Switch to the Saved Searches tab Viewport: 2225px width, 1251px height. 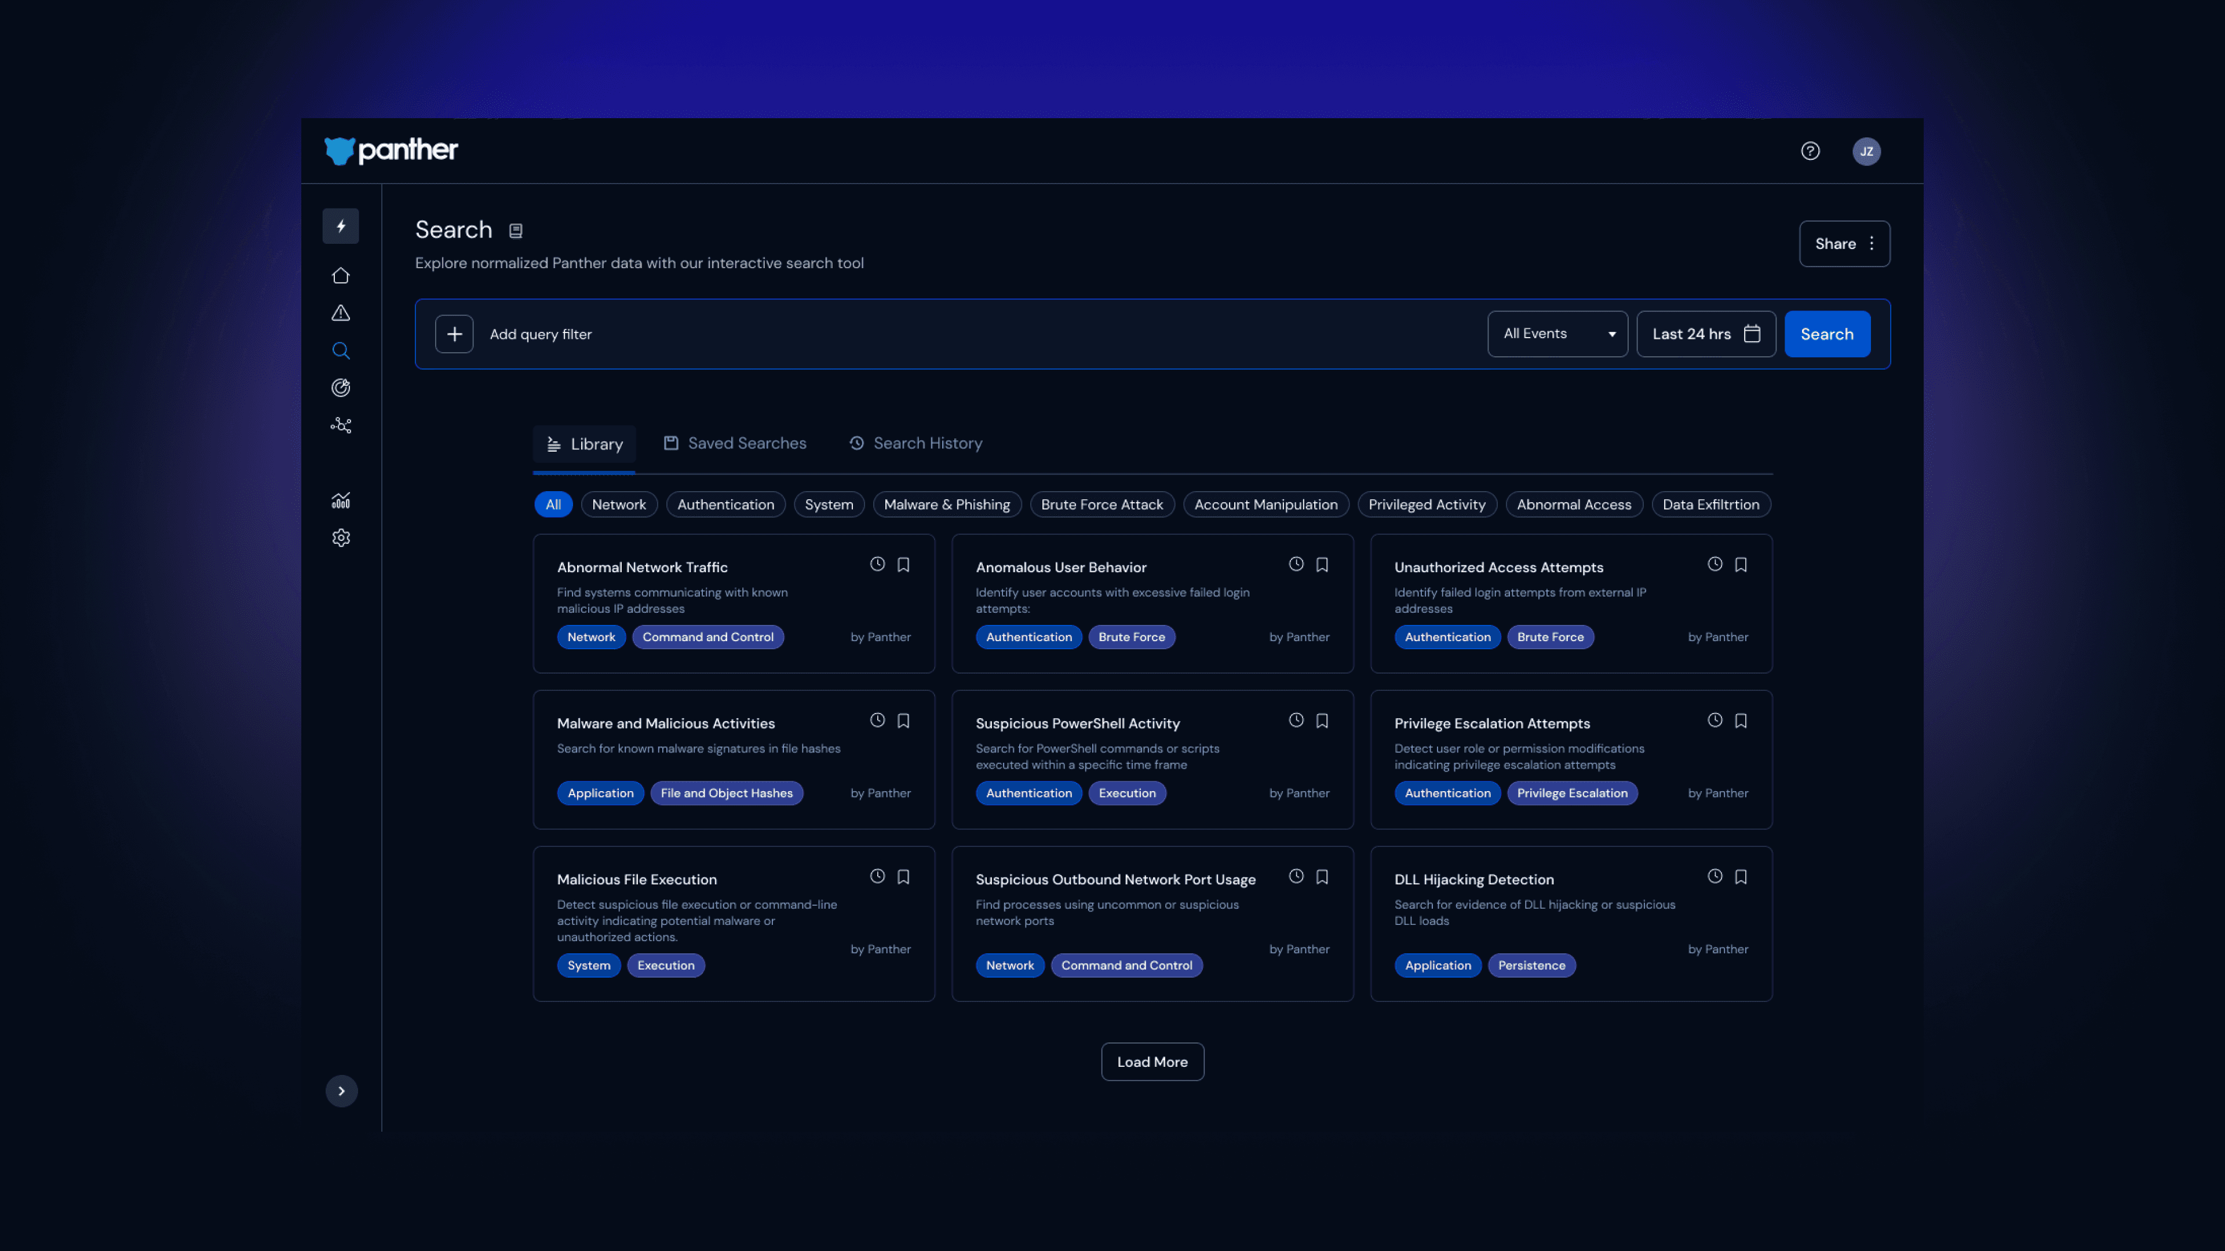tap(735, 444)
